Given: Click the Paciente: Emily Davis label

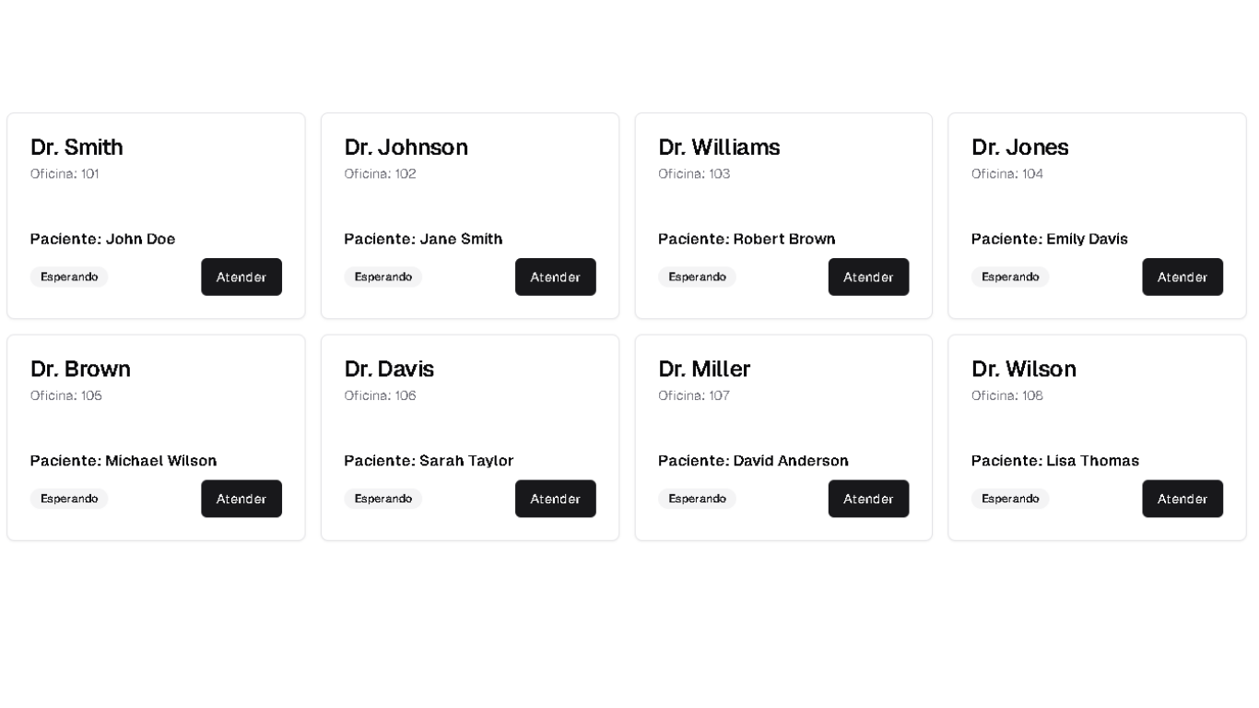Looking at the screenshot, I should coord(1050,239).
